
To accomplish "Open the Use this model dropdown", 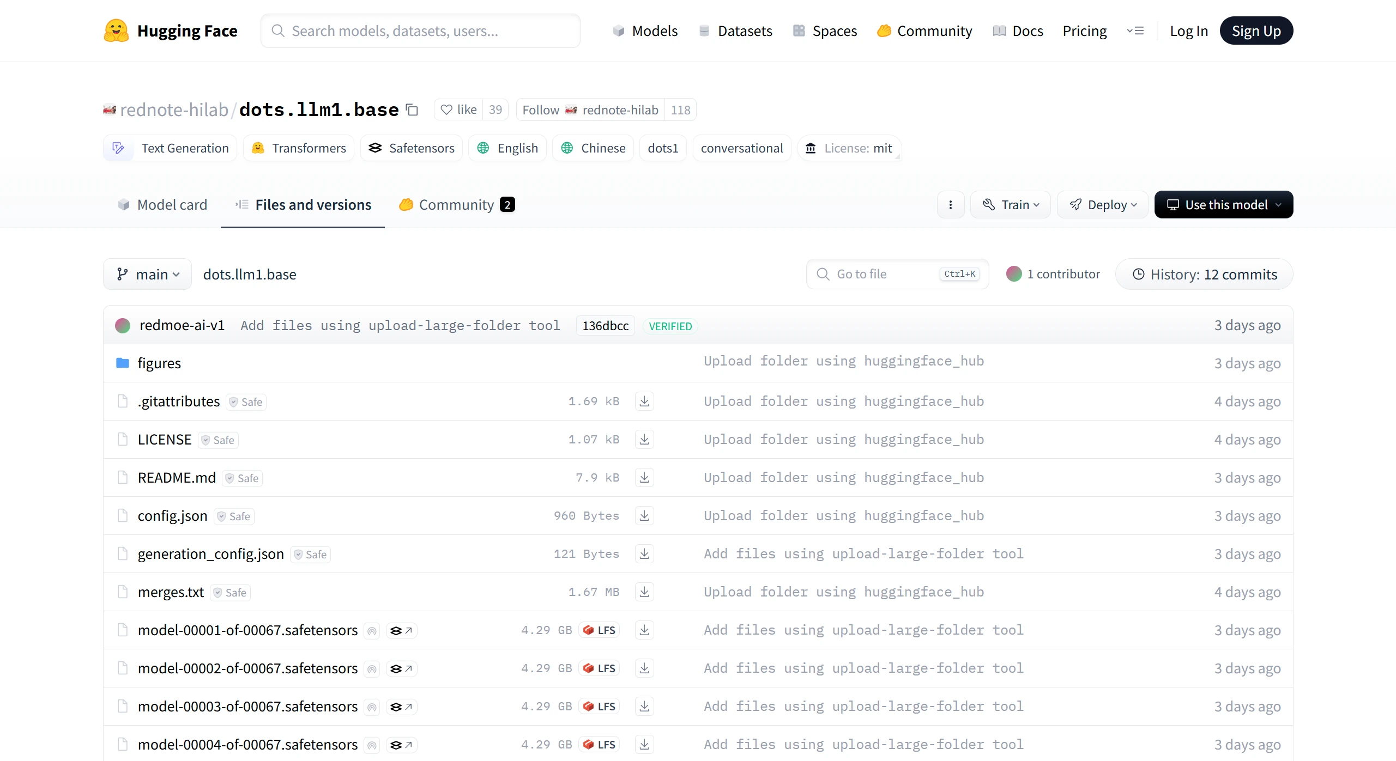I will (x=1224, y=205).
